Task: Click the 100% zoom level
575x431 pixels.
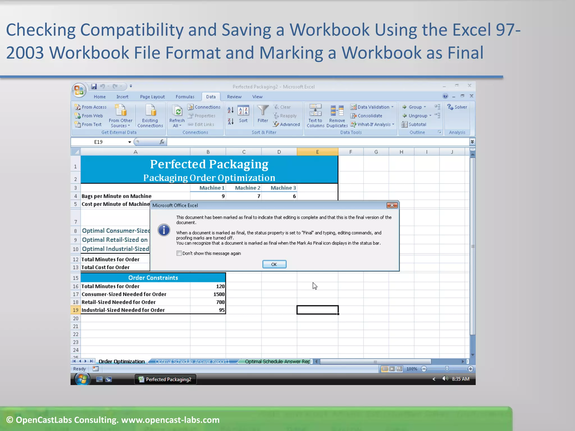Action: click(412, 369)
